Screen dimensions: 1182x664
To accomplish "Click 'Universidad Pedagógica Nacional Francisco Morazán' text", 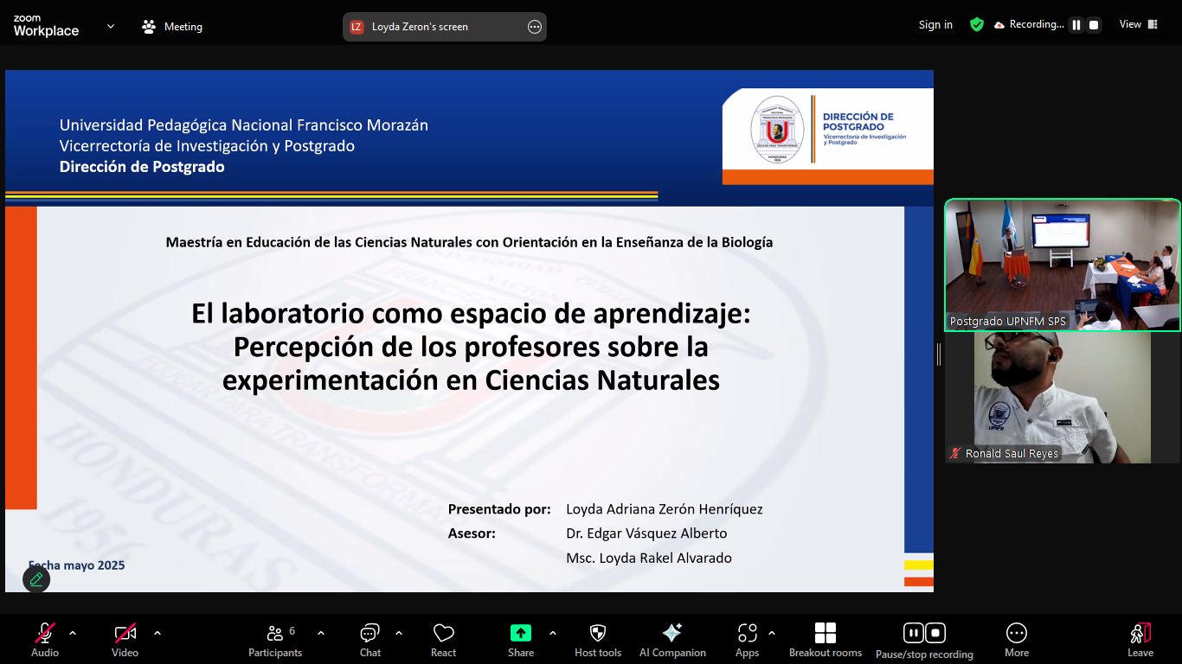I will (x=244, y=125).
